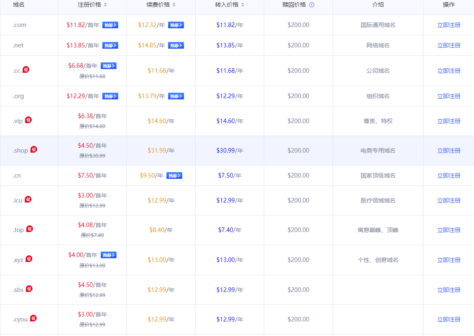Click 抢券 badge for .com registration price
Viewport: 474px width, 336px height.
[x=110, y=25]
